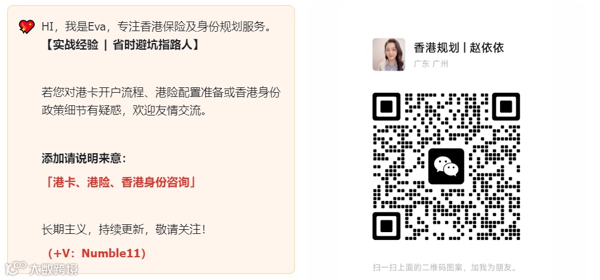Click the text 添加请说明来意

[x=84, y=159]
